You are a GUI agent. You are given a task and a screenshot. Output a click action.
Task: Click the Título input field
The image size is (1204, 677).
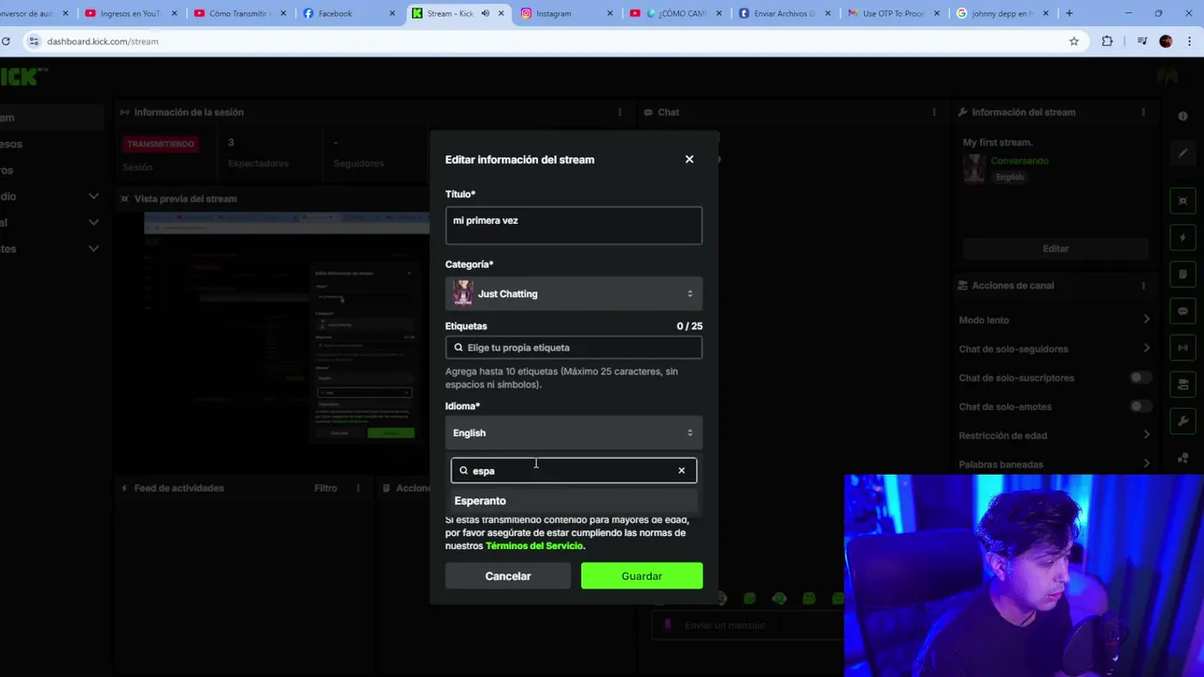[574, 226]
